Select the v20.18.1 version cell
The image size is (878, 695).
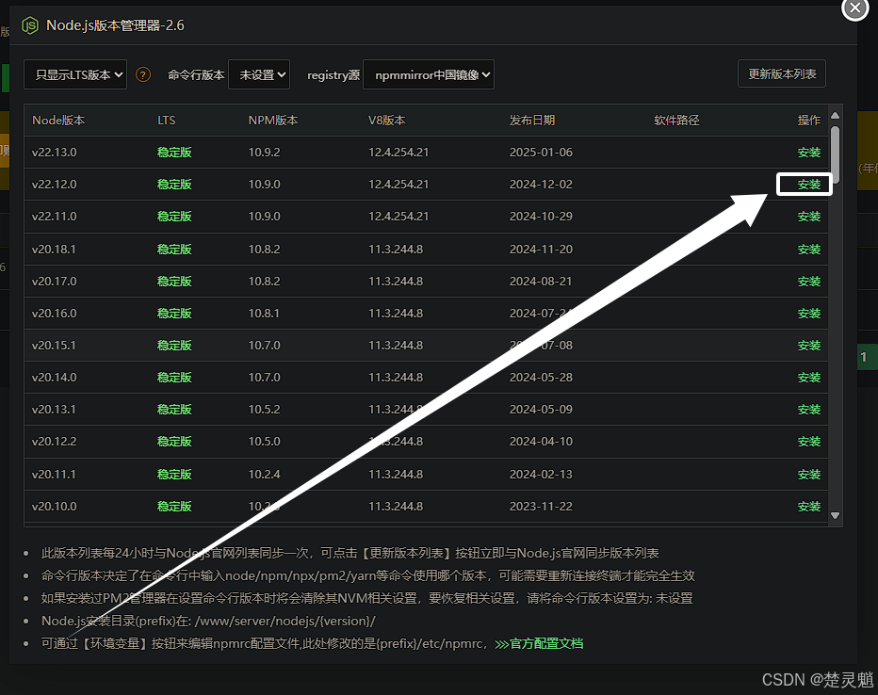click(x=54, y=249)
